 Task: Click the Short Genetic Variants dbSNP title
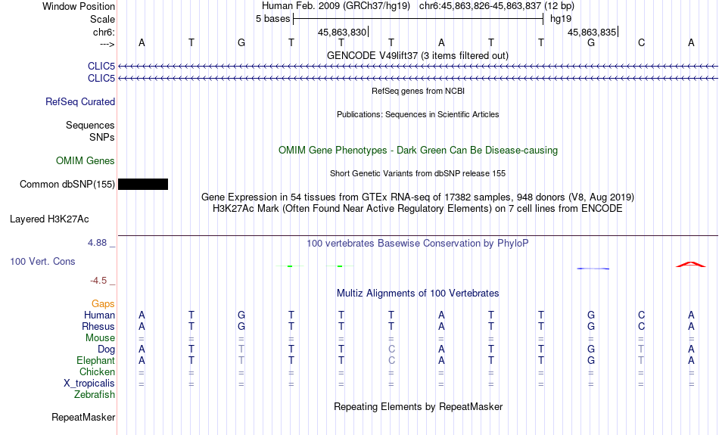418,173
